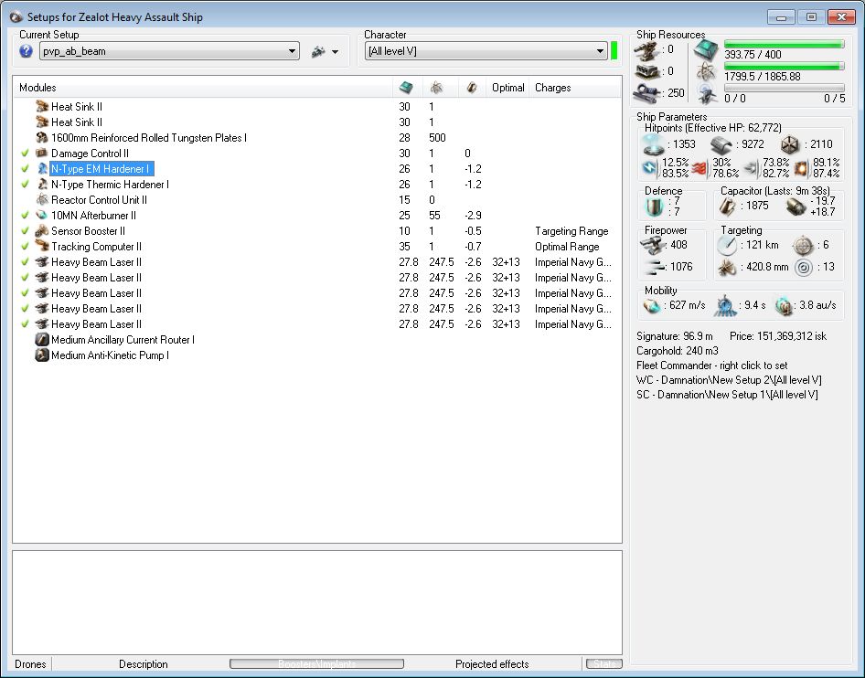
Task: Toggle Damage Control II active checkmark
Action: pos(25,154)
